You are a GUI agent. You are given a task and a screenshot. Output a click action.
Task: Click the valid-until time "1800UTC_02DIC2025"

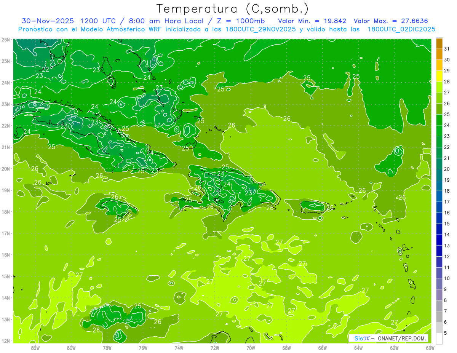coord(402,29)
